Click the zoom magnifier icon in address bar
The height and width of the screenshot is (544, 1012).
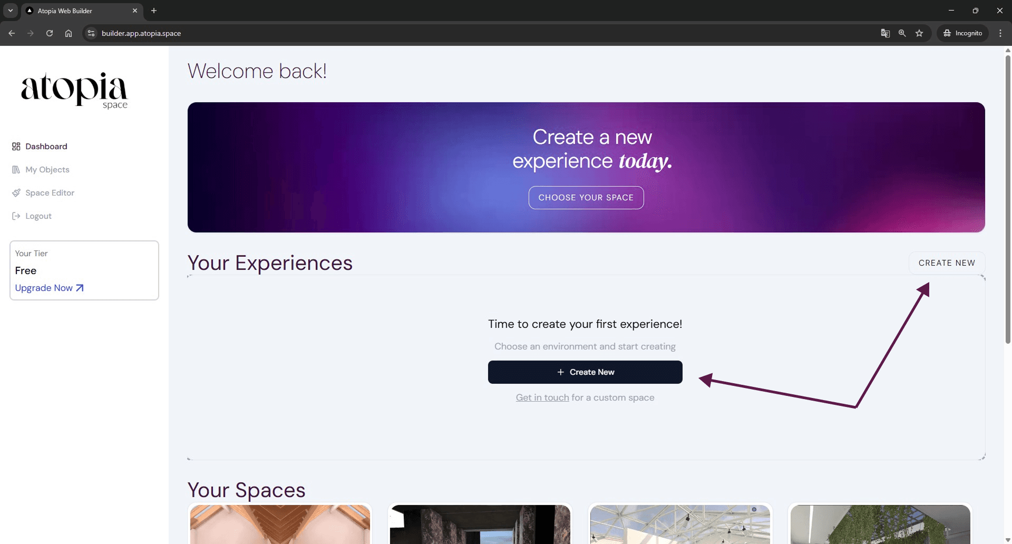tap(902, 33)
